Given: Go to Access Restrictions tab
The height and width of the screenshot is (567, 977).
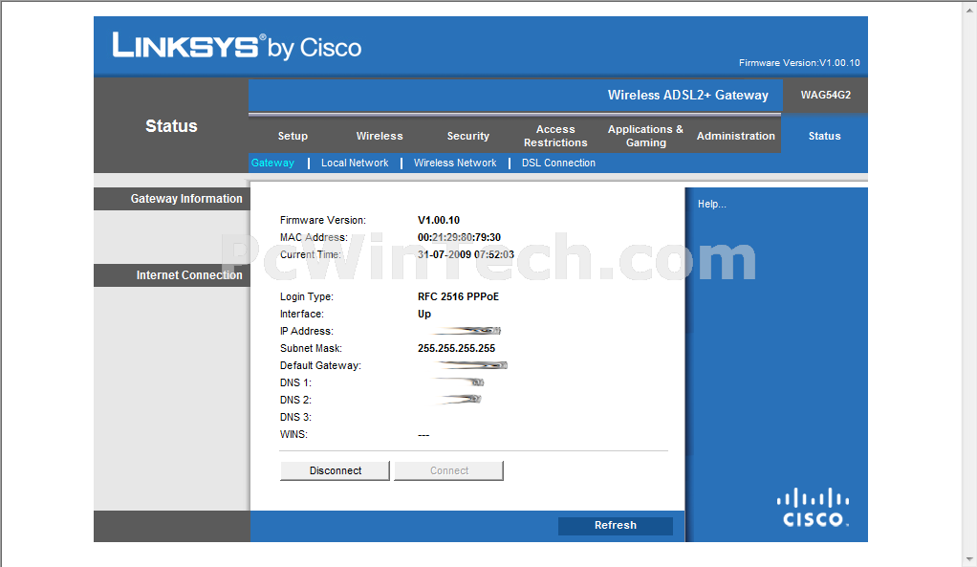Looking at the screenshot, I should tap(555, 136).
